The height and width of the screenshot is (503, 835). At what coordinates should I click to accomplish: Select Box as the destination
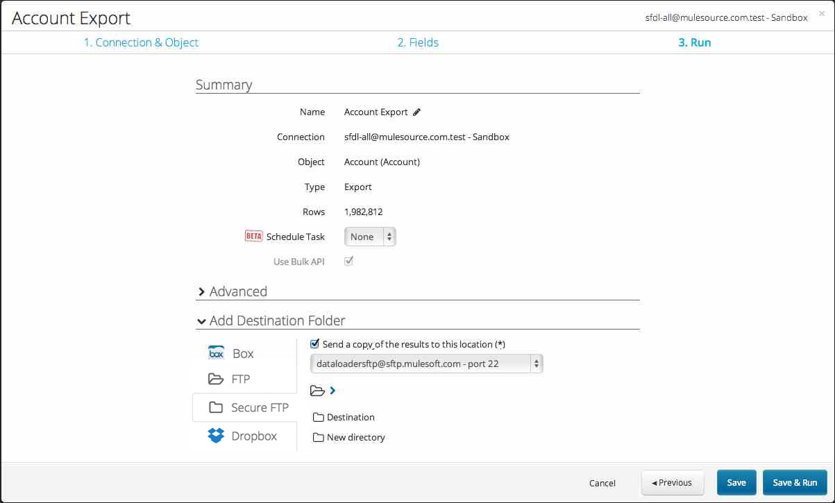(244, 353)
